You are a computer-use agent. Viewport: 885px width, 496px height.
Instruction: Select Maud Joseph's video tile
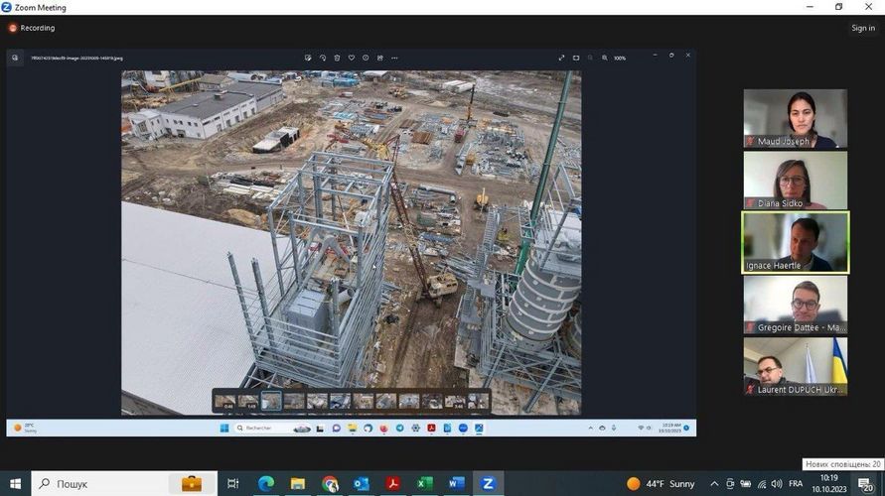tap(795, 119)
